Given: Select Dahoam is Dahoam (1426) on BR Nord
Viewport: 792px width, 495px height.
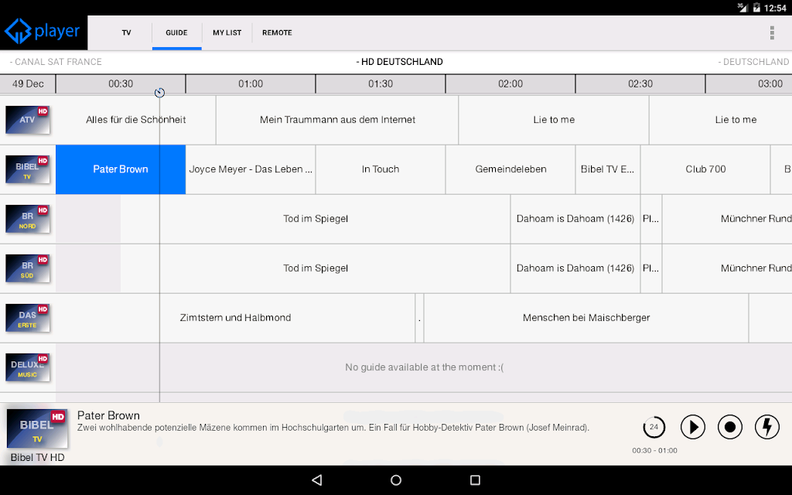Looking at the screenshot, I should coord(575,219).
